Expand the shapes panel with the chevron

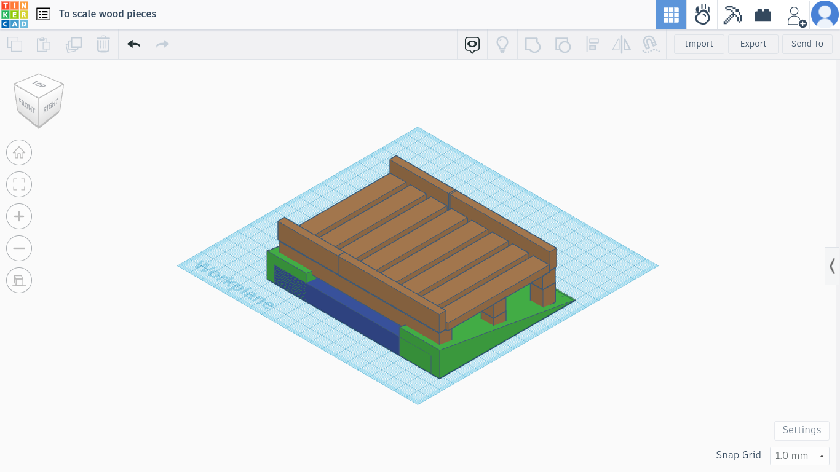(x=832, y=265)
